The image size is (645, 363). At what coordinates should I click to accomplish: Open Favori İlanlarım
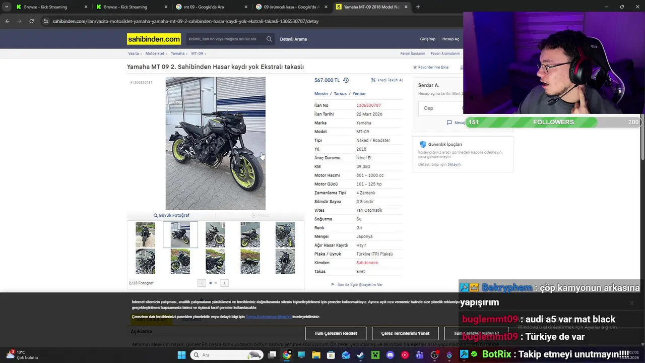pyautogui.click(x=413, y=53)
